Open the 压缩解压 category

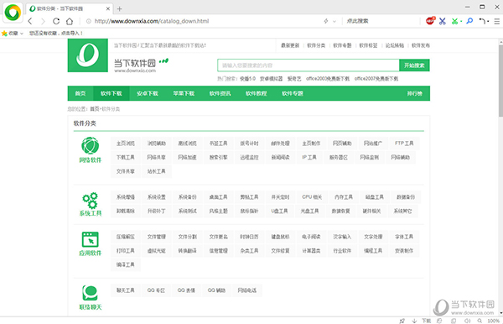coord(126,237)
